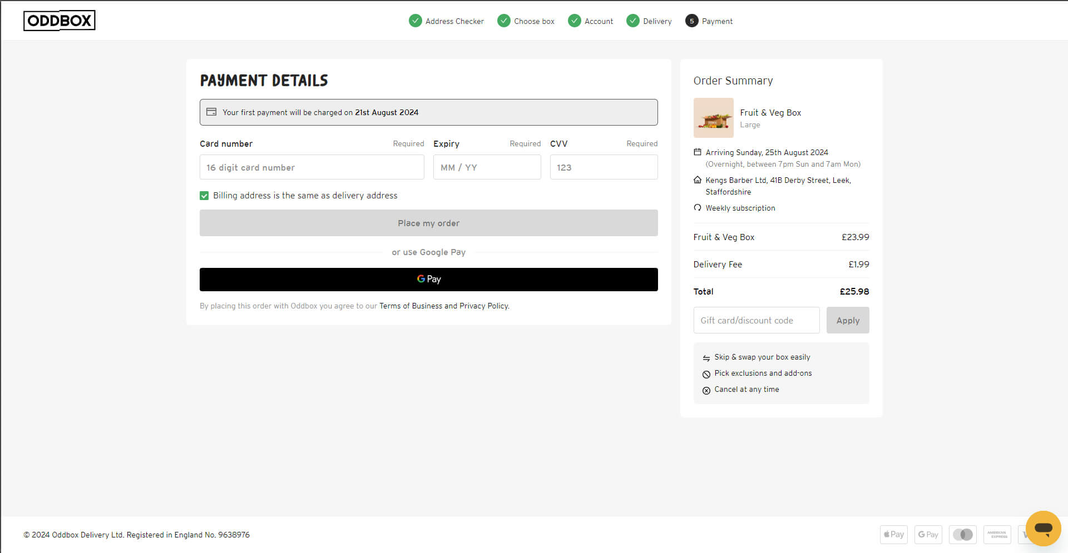Click the Delivery step checkmark icon

pos(633,21)
